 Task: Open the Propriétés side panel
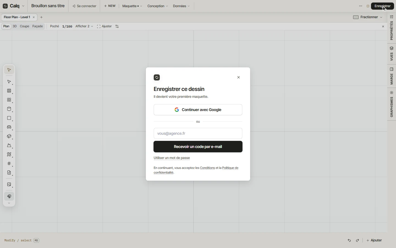[392, 28]
